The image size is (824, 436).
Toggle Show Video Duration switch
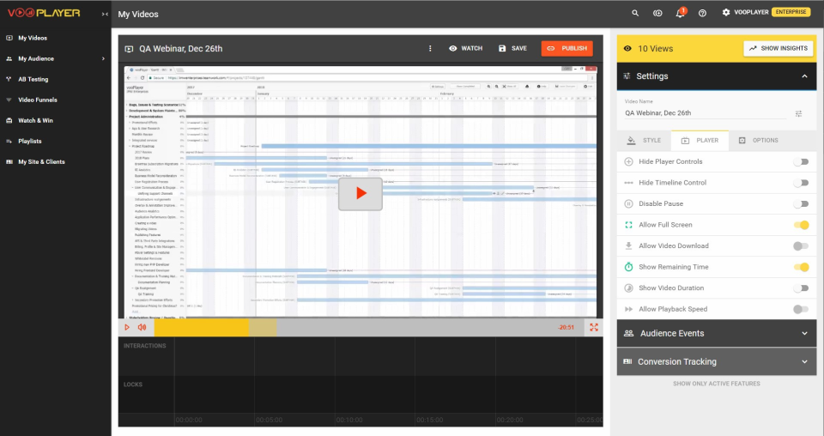801,288
